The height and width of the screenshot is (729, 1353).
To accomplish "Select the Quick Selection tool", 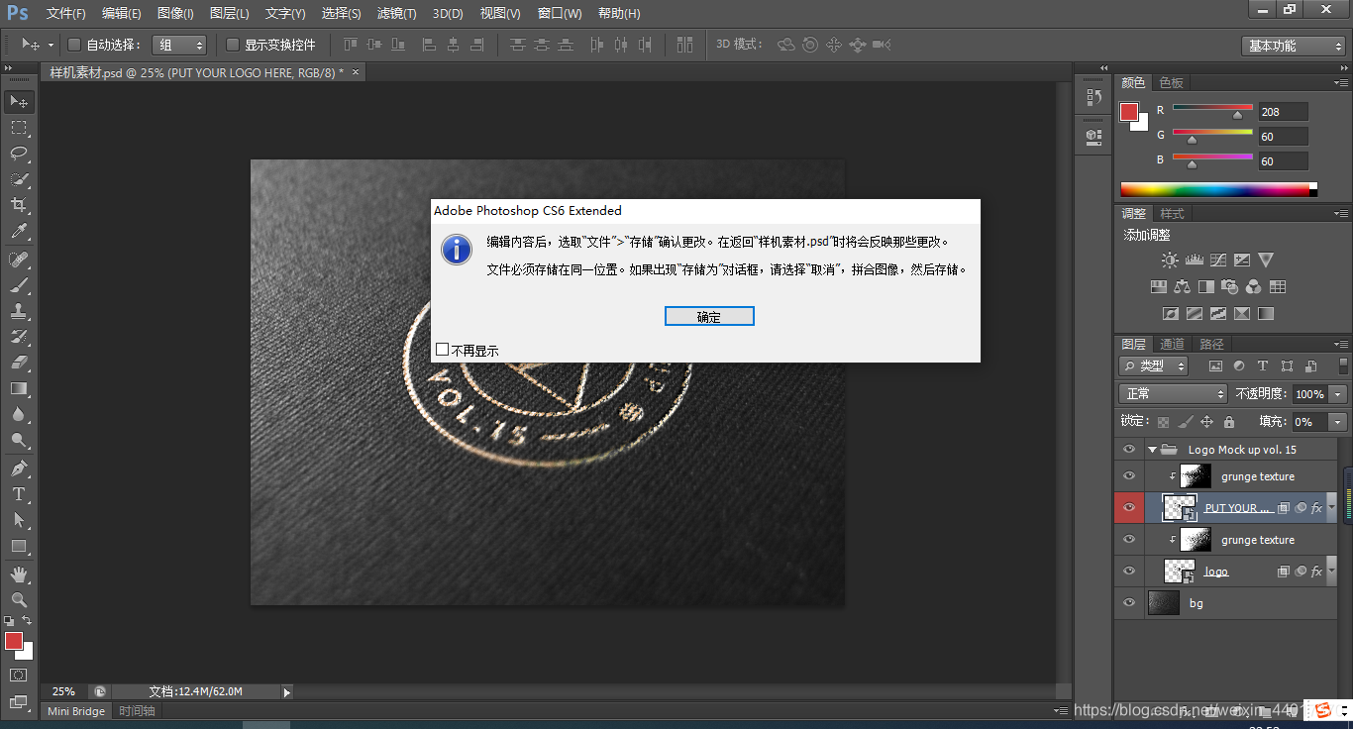I will (x=19, y=179).
